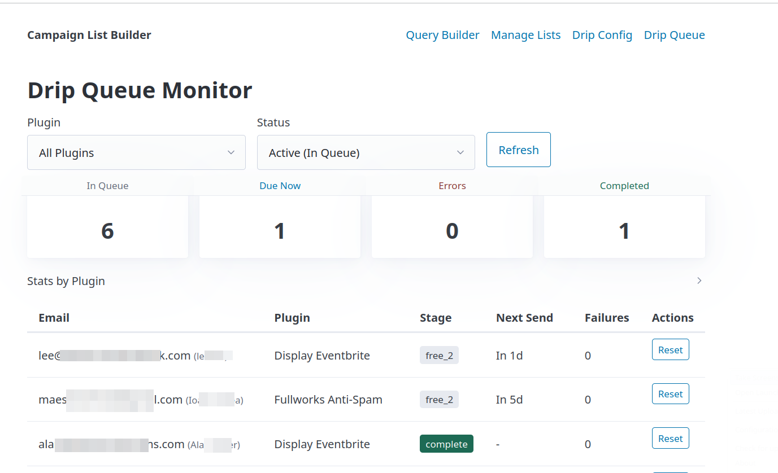Screen dimensions: 778x473
Task: Navigate to Manage Lists
Action: [x=525, y=34]
